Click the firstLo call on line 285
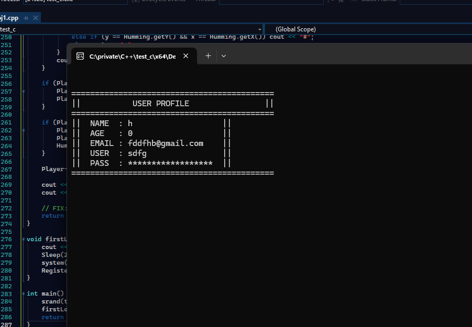 click(54, 309)
